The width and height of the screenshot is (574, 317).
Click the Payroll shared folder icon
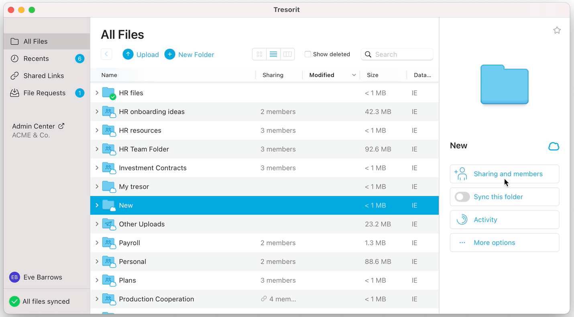click(x=109, y=243)
